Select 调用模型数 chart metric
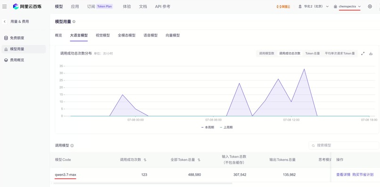 [x=266, y=54]
